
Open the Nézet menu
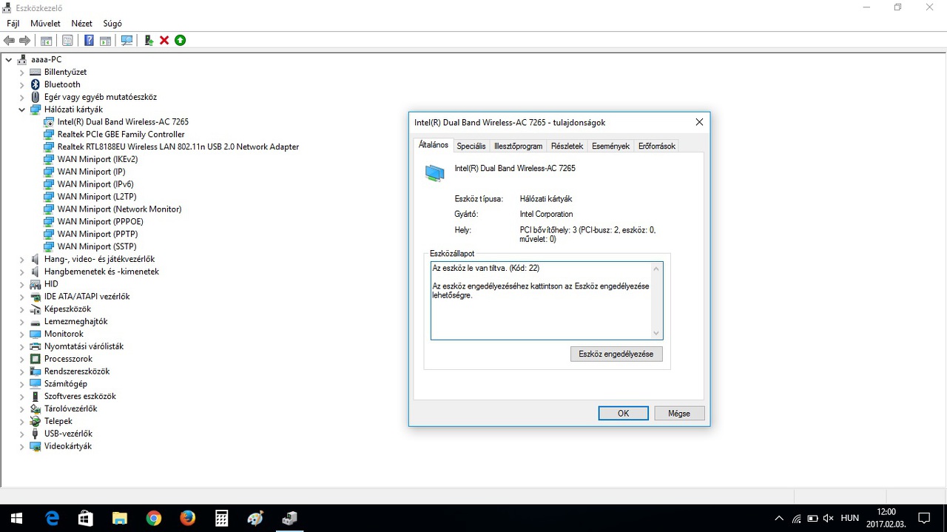pyautogui.click(x=81, y=24)
